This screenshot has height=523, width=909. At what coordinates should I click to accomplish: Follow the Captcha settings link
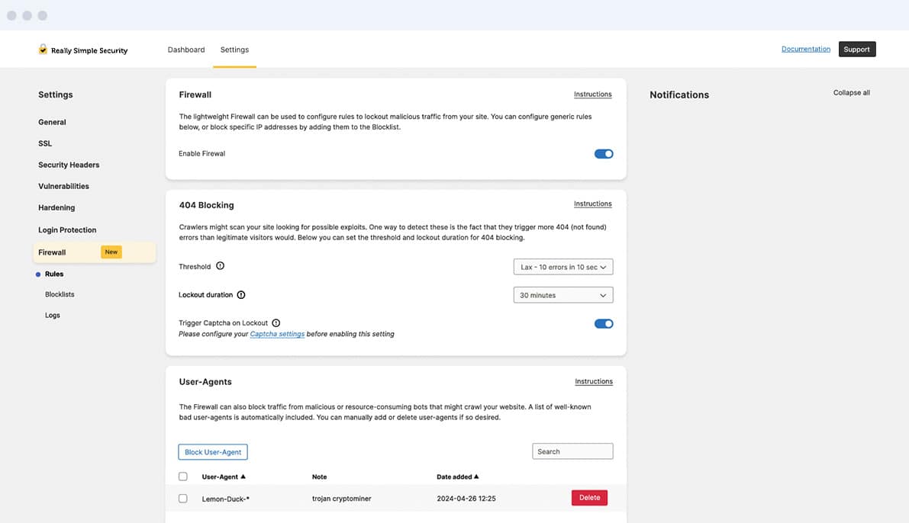pos(277,334)
